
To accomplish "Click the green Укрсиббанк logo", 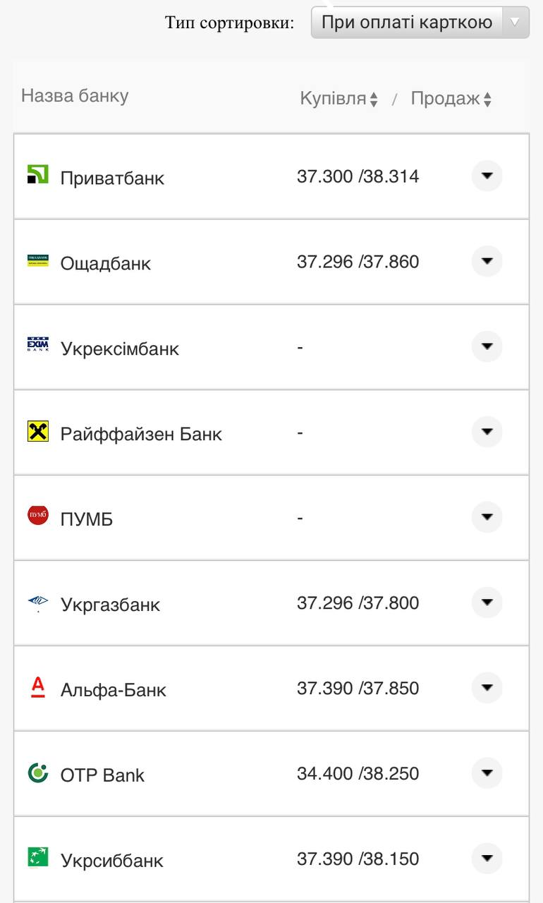I will (38, 857).
